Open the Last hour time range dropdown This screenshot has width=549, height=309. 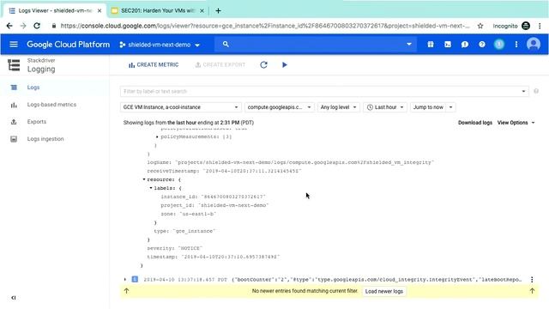(385, 107)
